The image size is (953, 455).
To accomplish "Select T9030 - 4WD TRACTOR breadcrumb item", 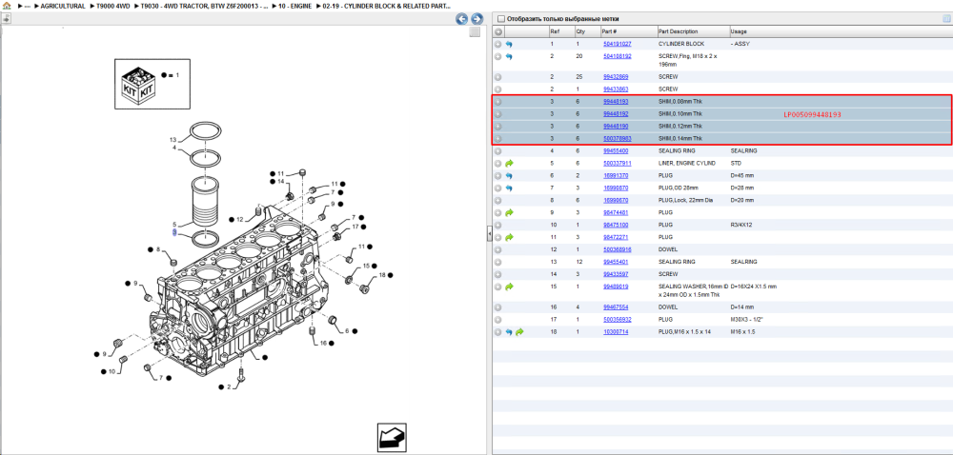I will pyautogui.click(x=204, y=6).
